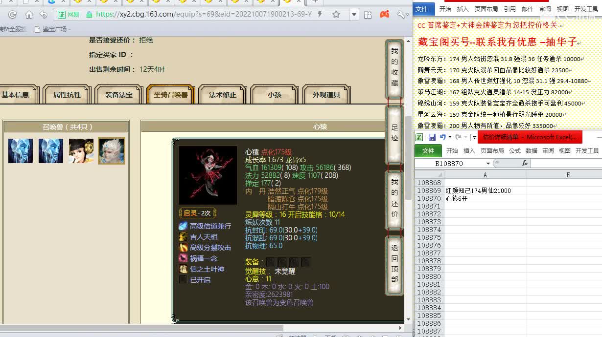Image resolution: width=602 pixels, height=337 pixels.
Task: Open the 页面布局 tab in the Word window
Action: pyautogui.click(x=486, y=9)
